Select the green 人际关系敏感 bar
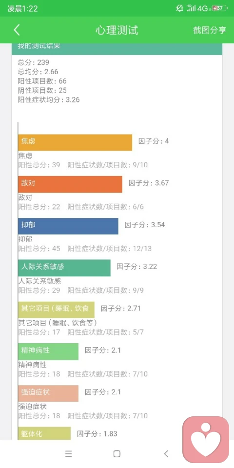Viewport: 234px width, 468px height. [64, 268]
